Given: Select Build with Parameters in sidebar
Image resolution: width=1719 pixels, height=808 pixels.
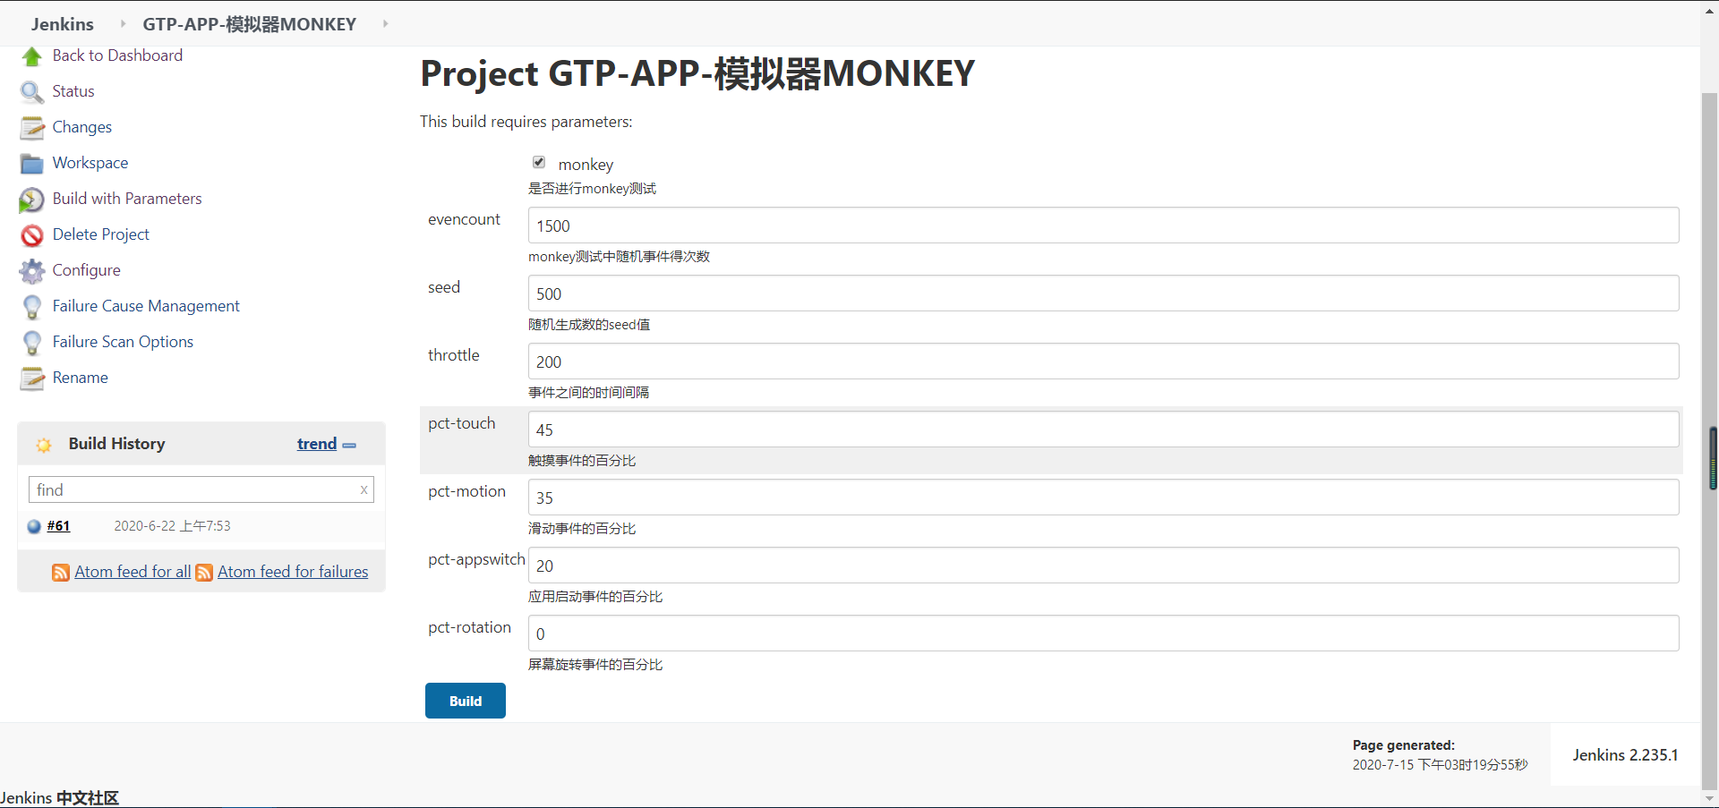Looking at the screenshot, I should coord(127,199).
